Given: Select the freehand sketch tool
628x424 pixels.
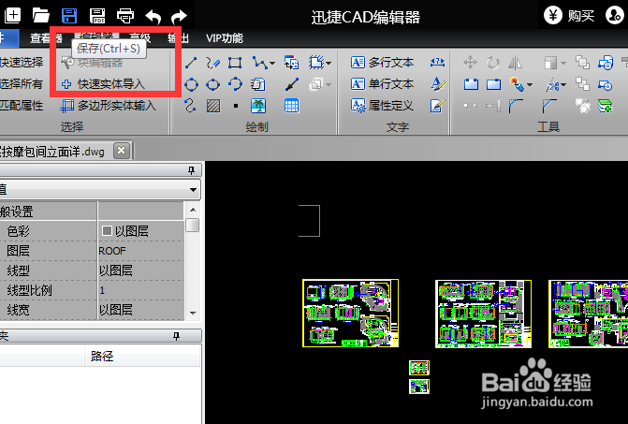Looking at the screenshot, I should (x=212, y=63).
